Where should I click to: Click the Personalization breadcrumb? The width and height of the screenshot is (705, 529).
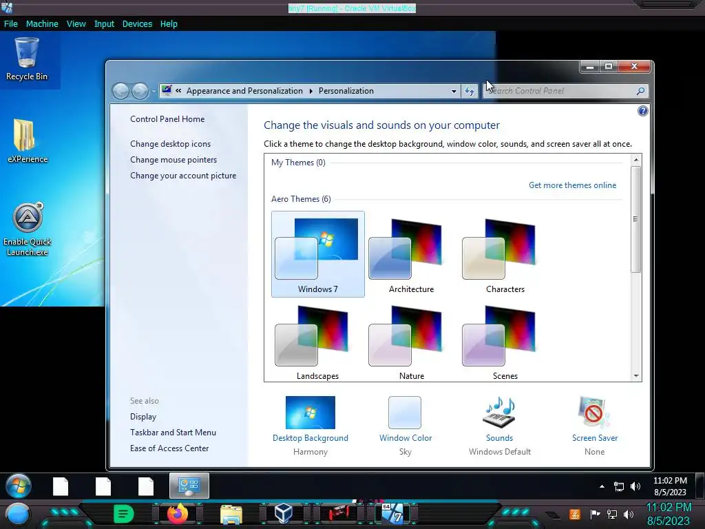(346, 91)
